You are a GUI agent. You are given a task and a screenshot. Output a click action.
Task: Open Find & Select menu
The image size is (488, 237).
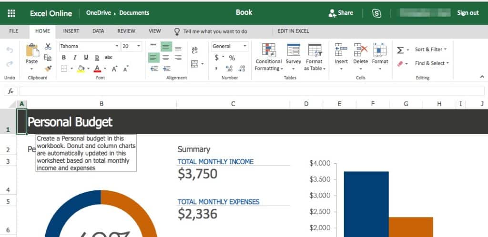[x=432, y=63]
